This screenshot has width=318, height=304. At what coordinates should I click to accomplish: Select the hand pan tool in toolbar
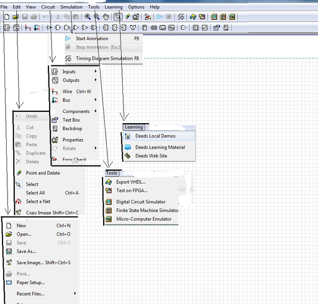(x=106, y=17)
